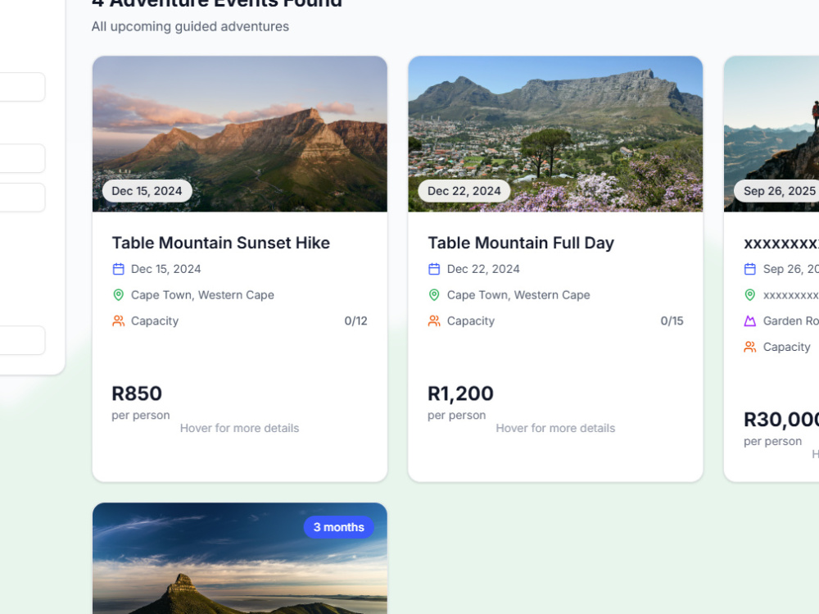This screenshot has height=614, width=819.
Task: Click calendar icon on Full Day card
Action: point(434,269)
